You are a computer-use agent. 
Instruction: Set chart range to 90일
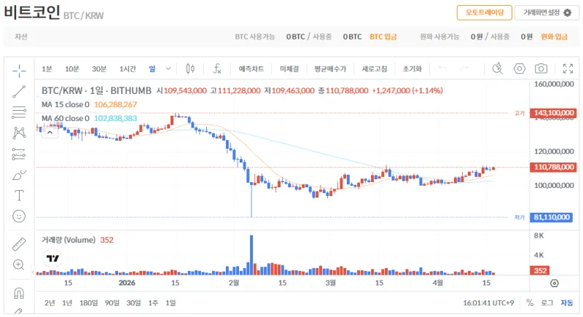112,303
